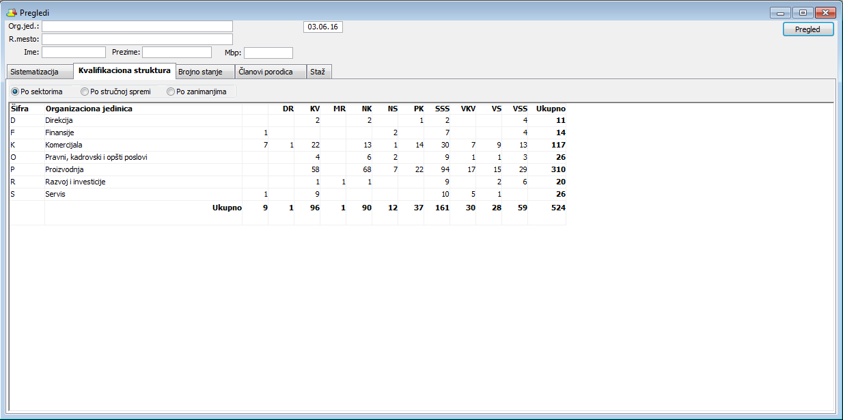
Task: Click the Pregledi app icon in title bar
Action: [11, 13]
